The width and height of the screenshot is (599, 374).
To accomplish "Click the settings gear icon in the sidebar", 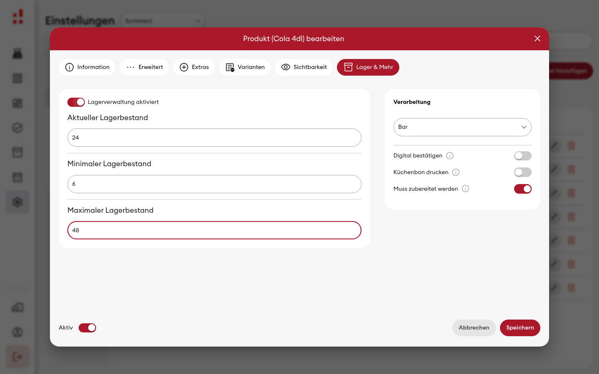I will click(17, 202).
